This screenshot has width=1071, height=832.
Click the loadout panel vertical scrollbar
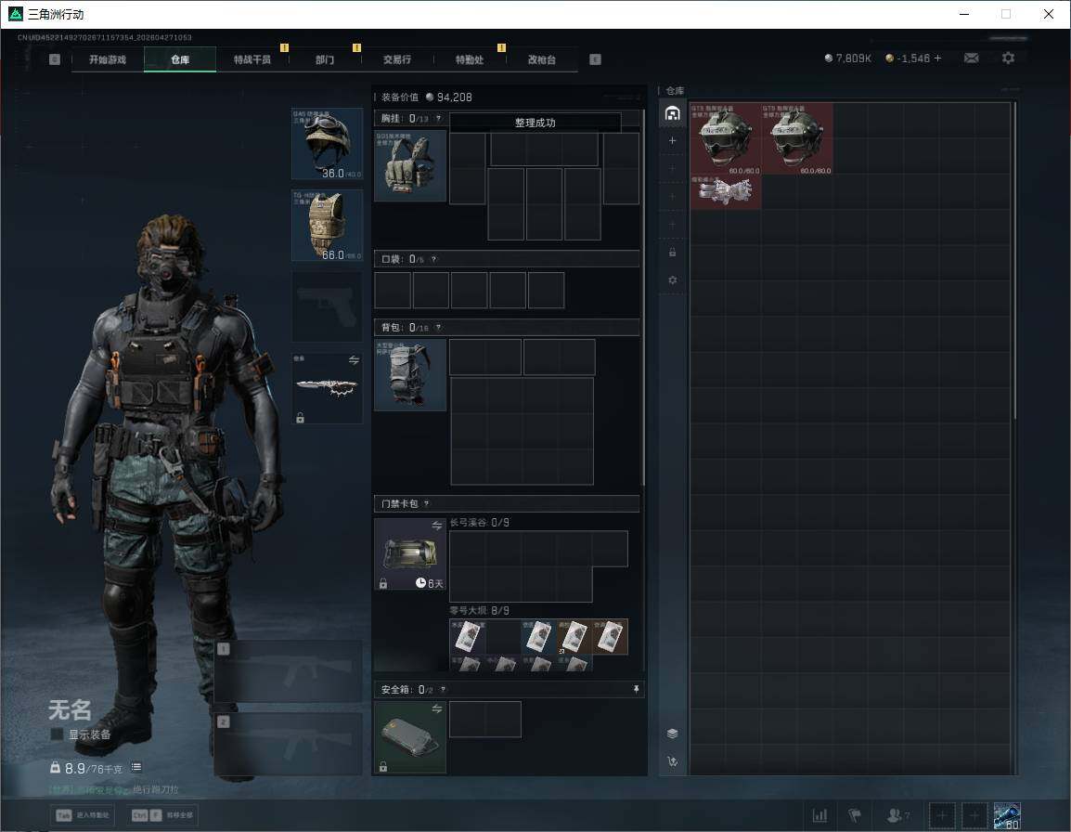[x=643, y=297]
